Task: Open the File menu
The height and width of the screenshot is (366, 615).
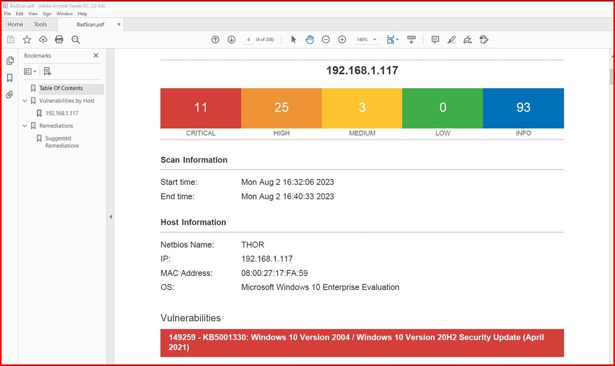Action: pos(7,14)
